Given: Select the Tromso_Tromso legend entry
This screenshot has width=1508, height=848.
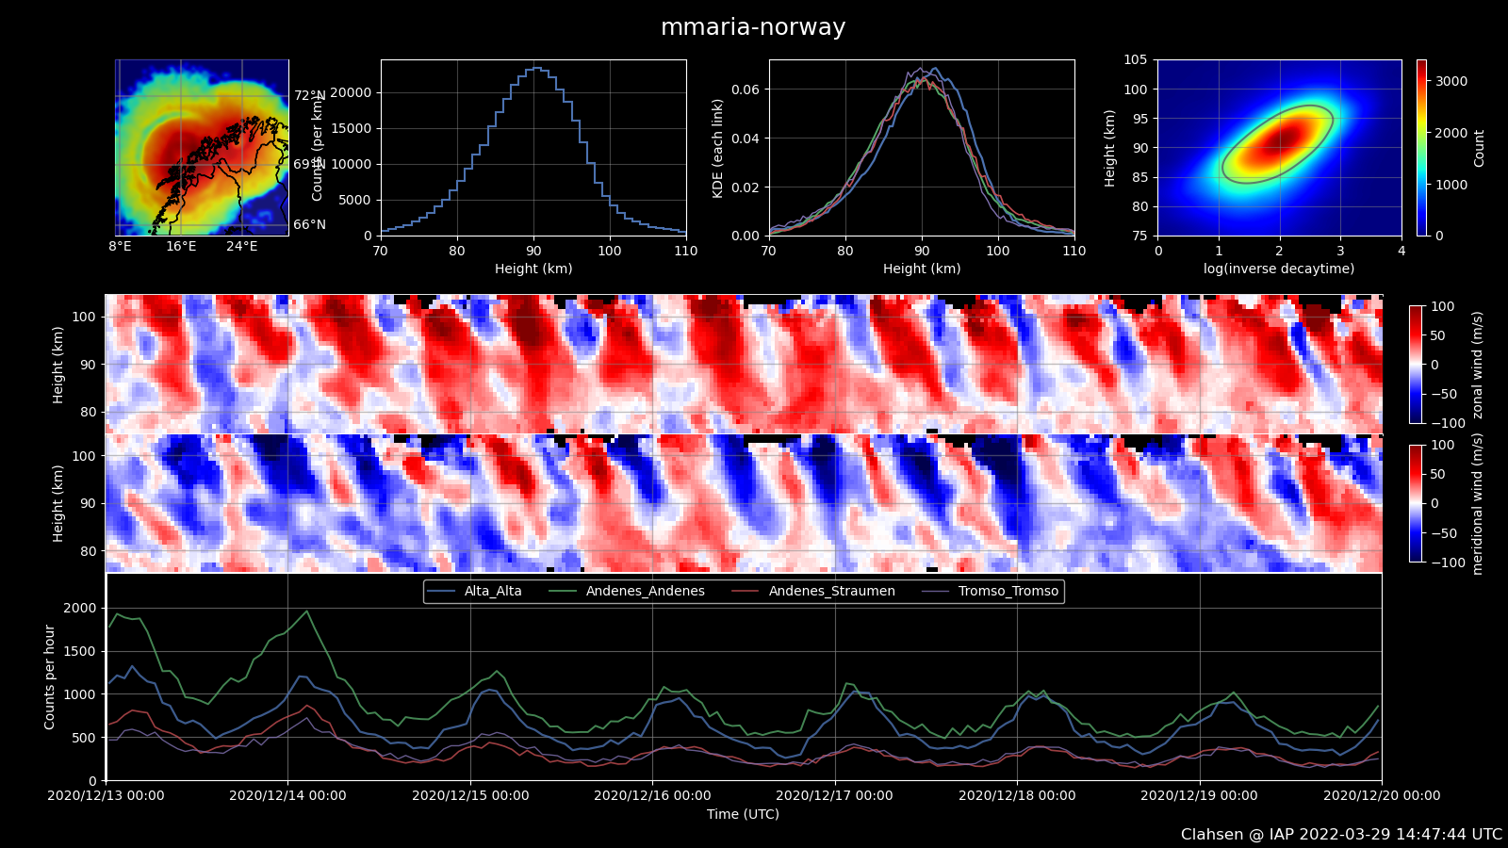Looking at the screenshot, I should 990,591.
